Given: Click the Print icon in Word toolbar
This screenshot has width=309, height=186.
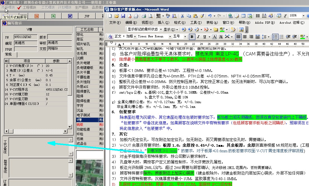Looking at the screenshot, I should click(144, 16).
